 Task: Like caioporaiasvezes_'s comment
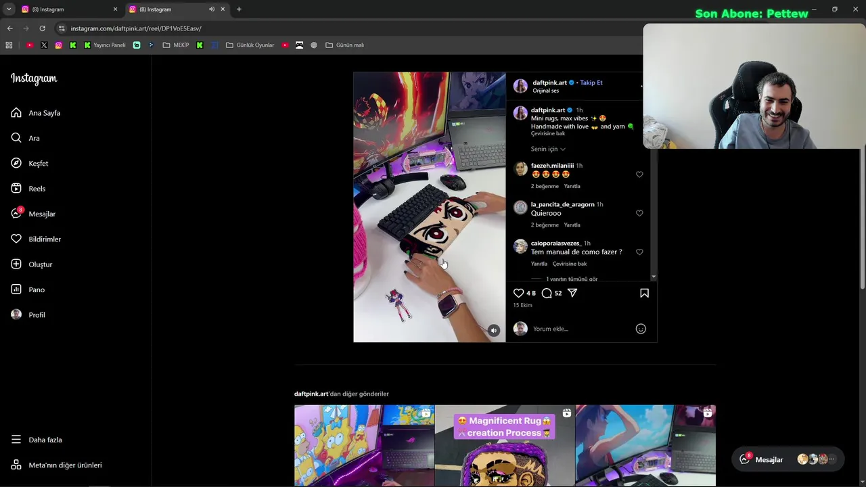coord(639,252)
